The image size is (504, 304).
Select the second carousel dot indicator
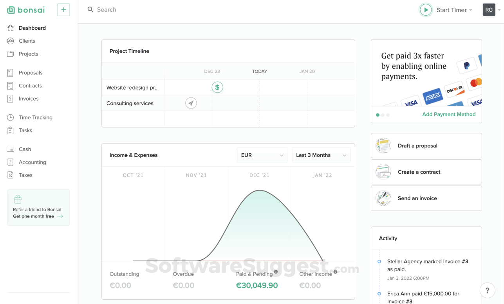tap(383, 115)
